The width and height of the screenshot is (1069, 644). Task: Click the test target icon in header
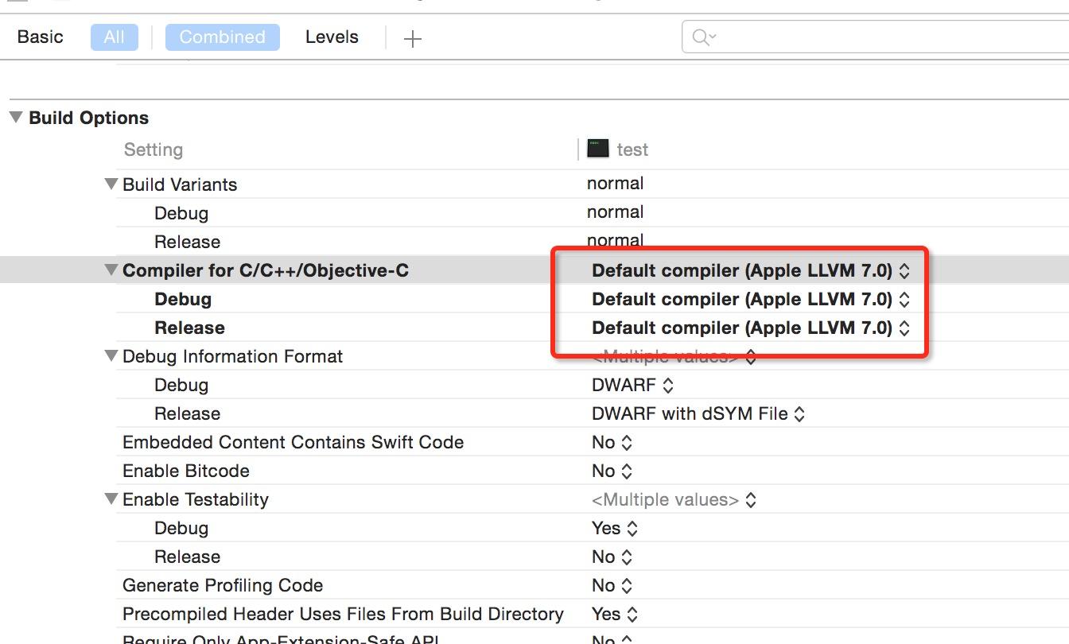pos(597,149)
